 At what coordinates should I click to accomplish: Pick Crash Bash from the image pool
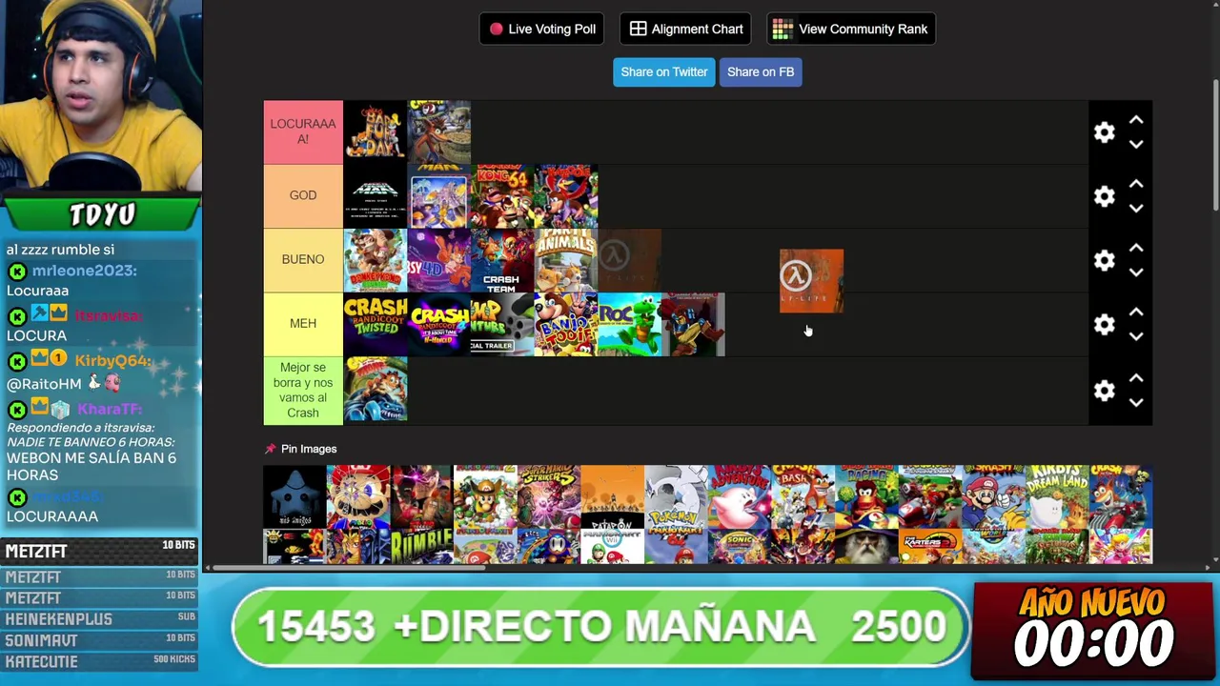803,497
